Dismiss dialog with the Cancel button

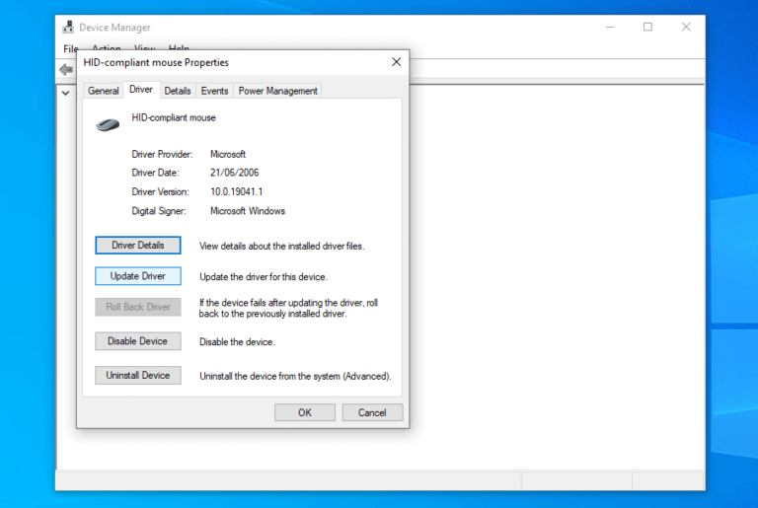372,412
